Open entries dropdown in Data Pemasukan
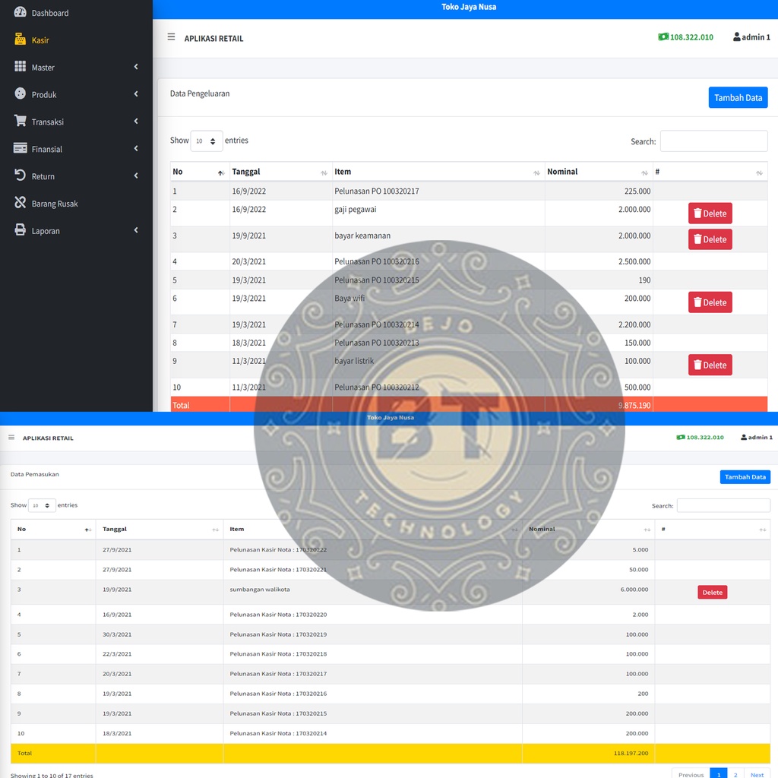778x778 pixels. tap(42, 505)
